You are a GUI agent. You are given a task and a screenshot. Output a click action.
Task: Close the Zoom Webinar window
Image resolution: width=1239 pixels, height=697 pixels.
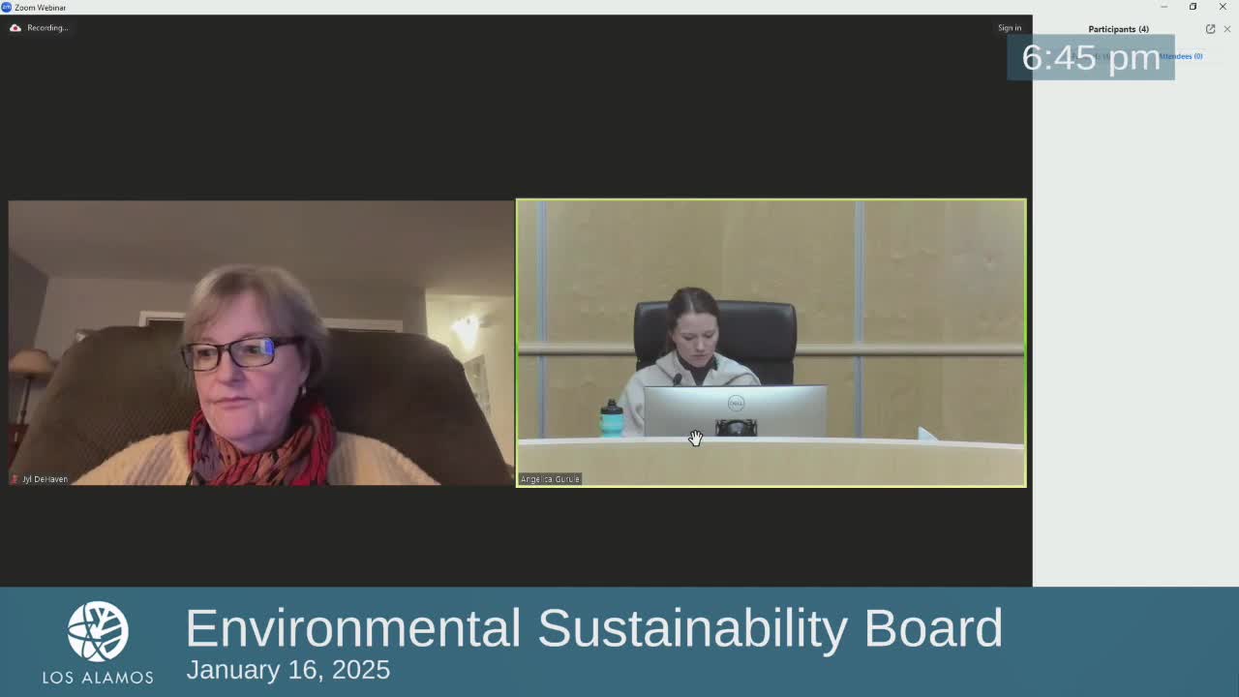1223,7
